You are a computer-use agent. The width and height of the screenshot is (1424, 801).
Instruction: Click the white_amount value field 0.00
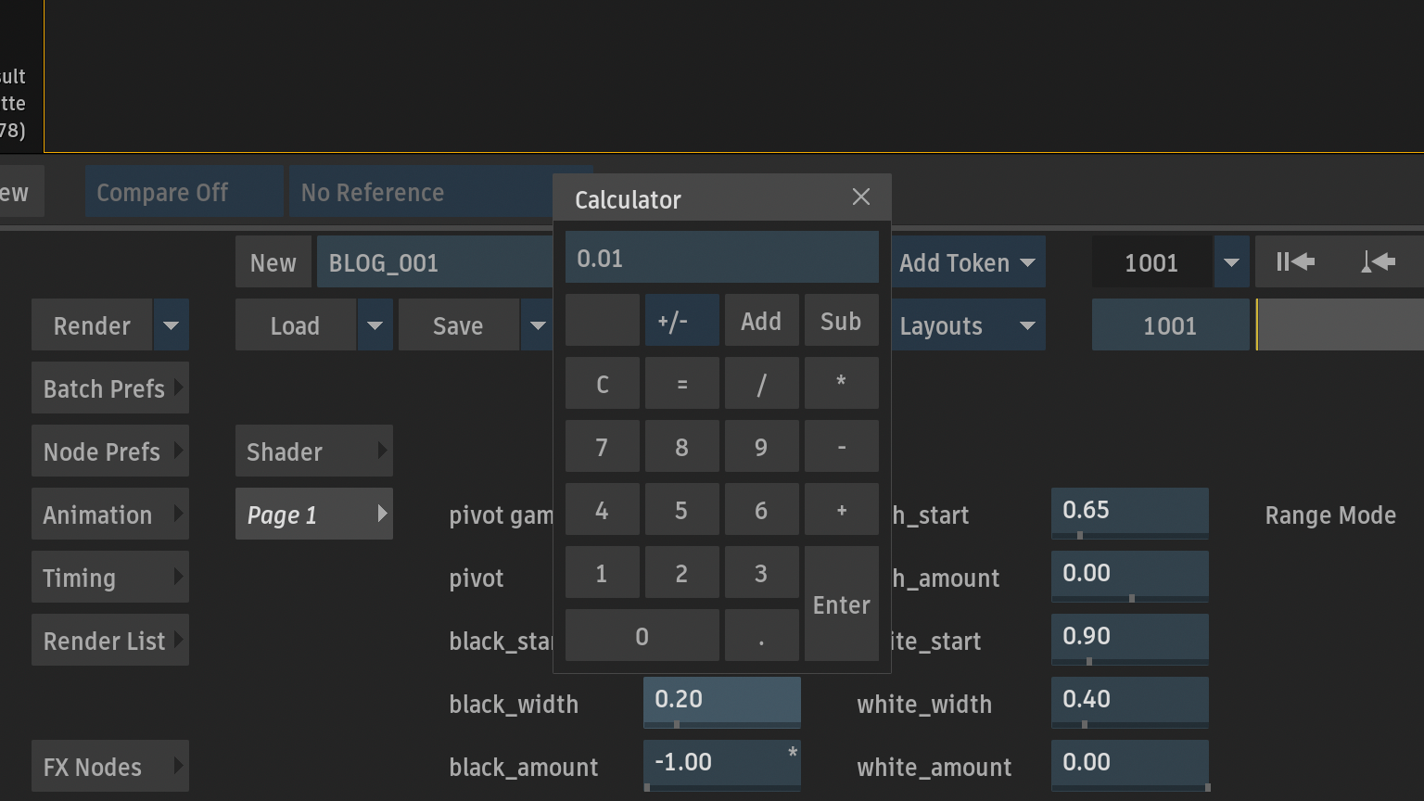click(x=1130, y=765)
